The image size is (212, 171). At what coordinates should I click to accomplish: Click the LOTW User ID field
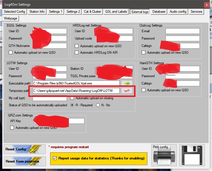50,69
